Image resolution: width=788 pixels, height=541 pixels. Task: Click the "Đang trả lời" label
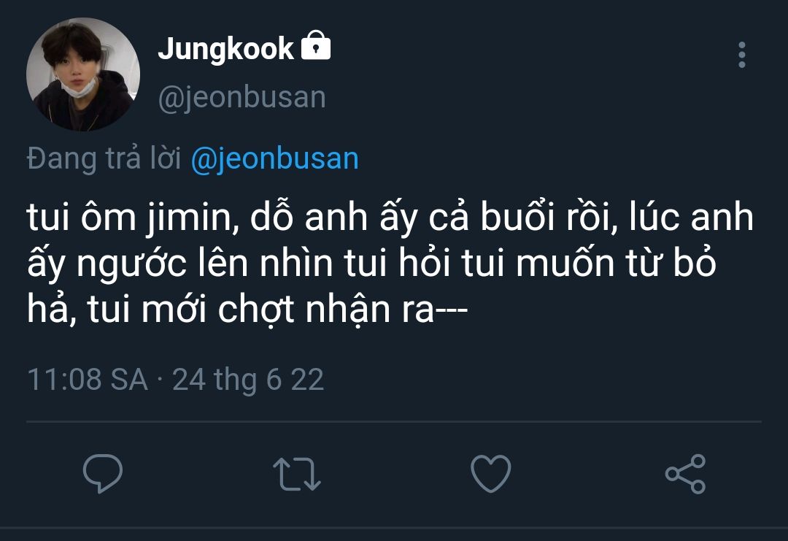[104, 158]
